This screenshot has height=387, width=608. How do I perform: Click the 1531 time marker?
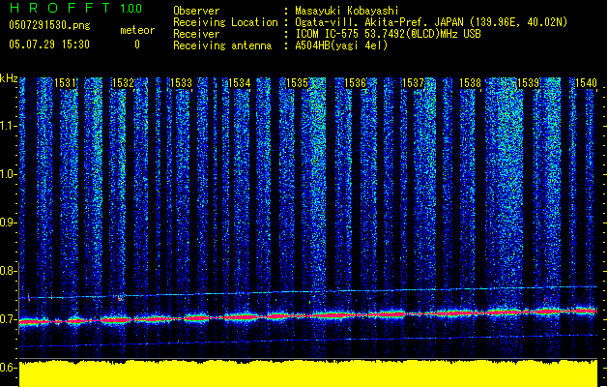(x=65, y=83)
